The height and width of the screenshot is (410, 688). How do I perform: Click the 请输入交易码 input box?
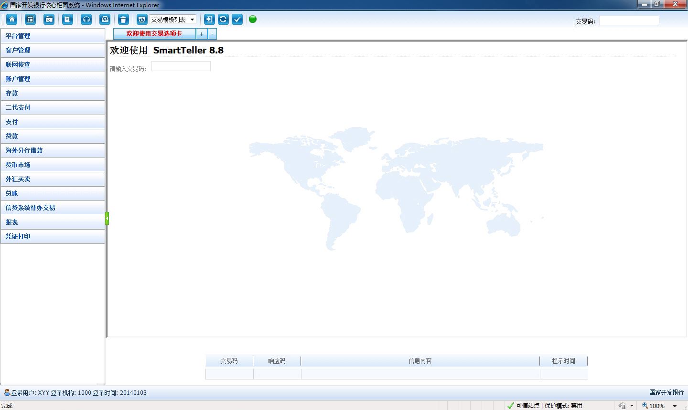[x=181, y=66]
